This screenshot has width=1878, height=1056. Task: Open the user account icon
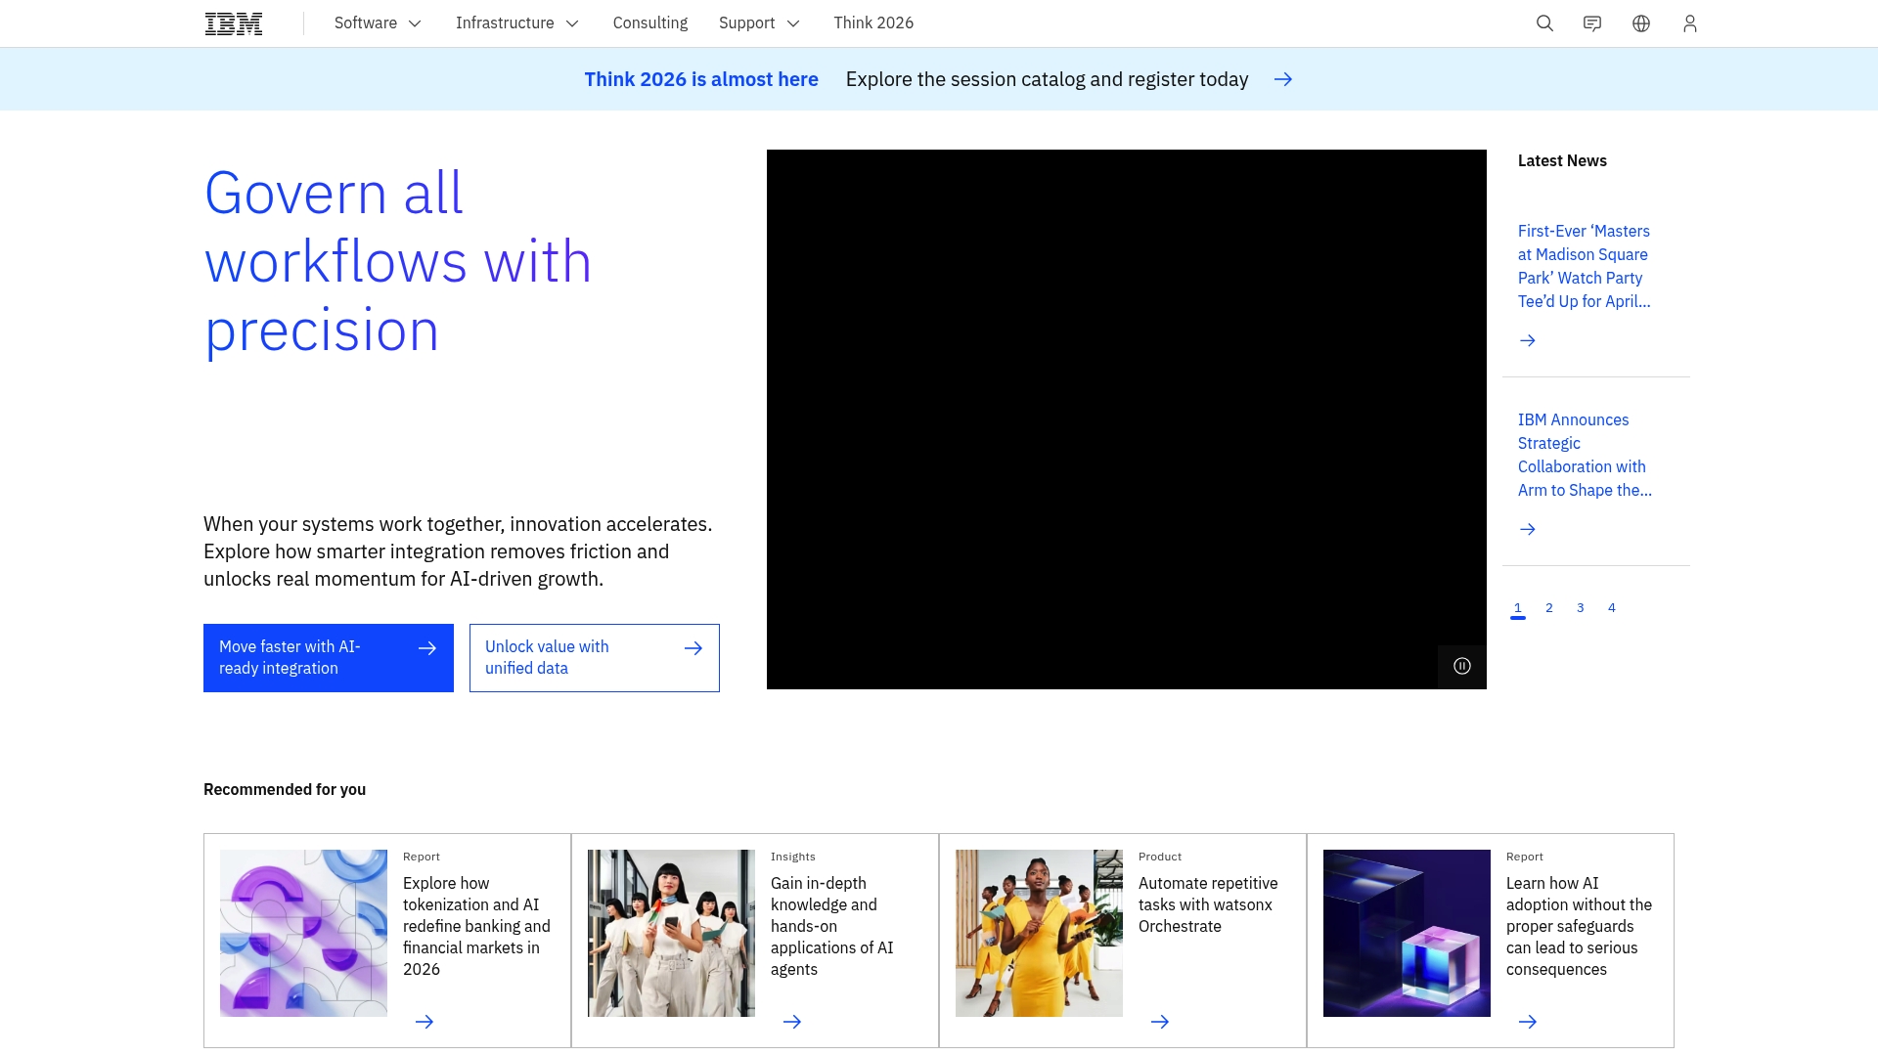(1689, 22)
